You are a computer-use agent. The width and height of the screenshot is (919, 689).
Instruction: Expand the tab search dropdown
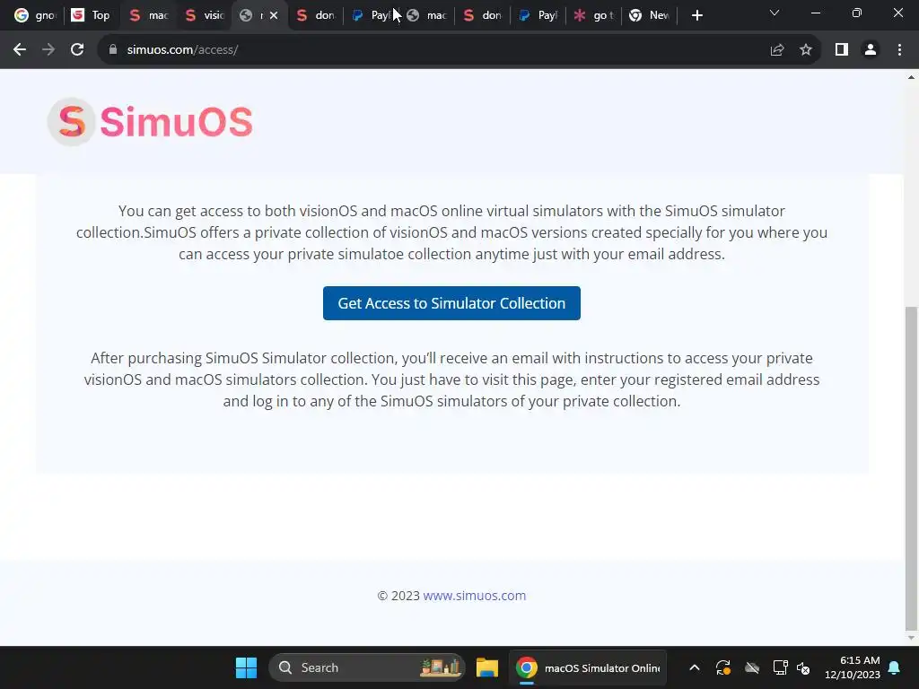click(775, 13)
